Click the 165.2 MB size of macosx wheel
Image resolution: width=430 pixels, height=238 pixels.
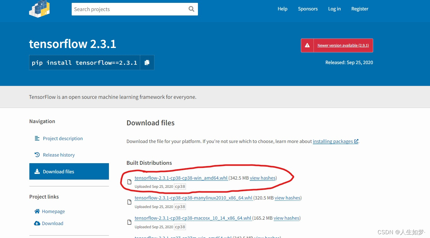click(x=263, y=218)
